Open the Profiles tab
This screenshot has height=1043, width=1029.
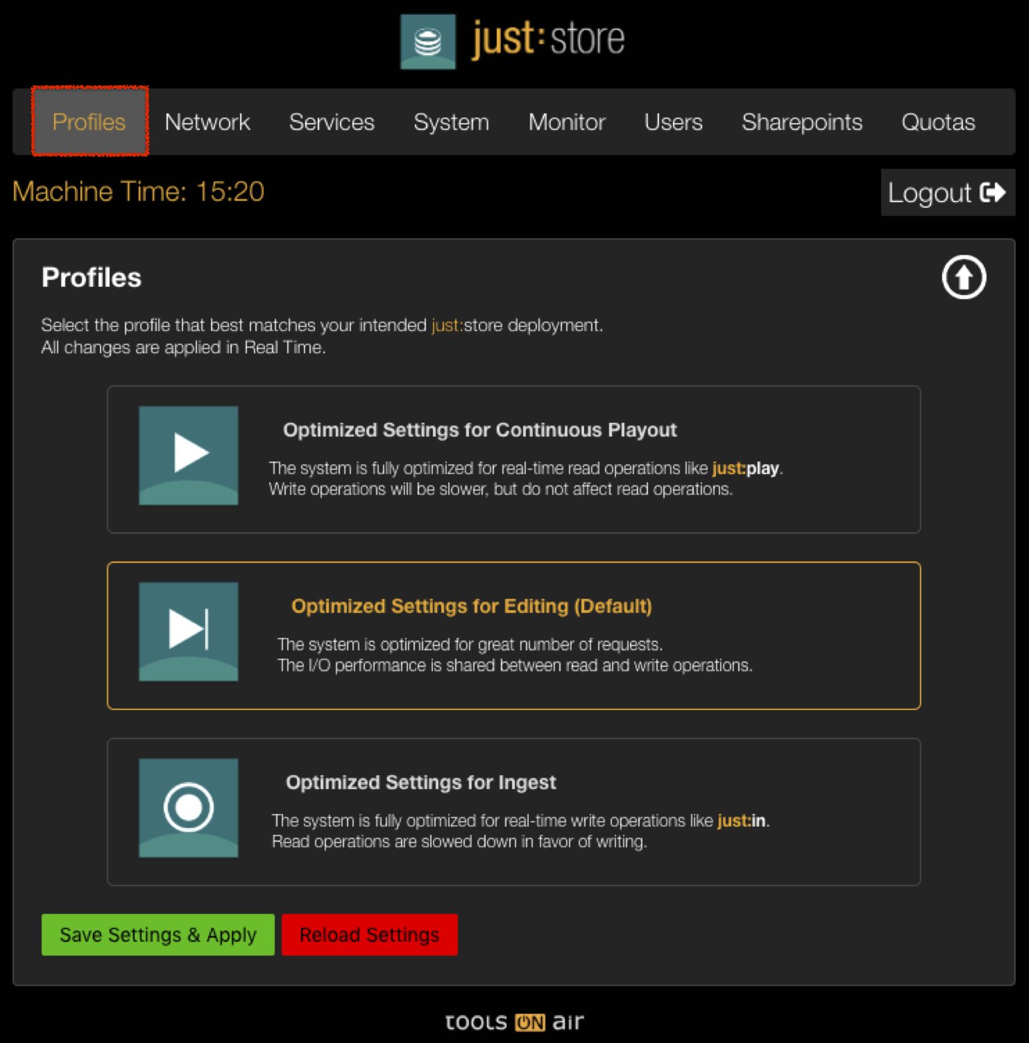89,122
